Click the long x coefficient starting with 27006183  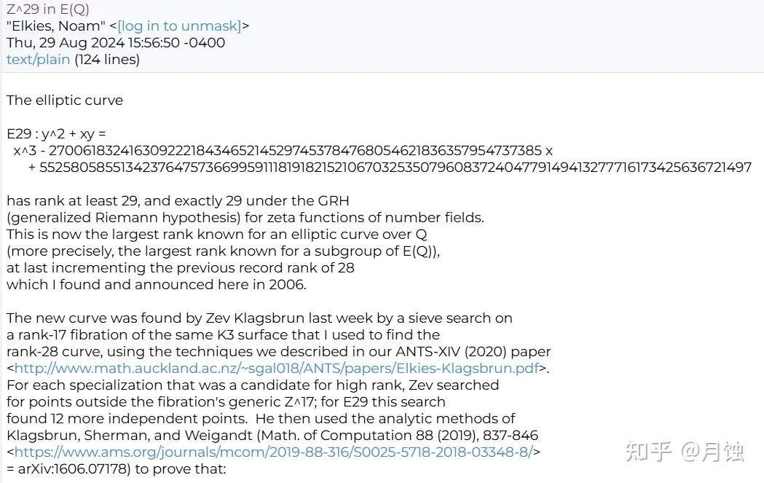click(x=295, y=151)
